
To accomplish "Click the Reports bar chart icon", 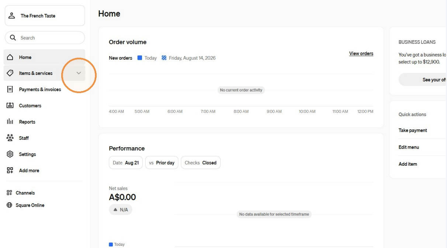I will coord(10,122).
